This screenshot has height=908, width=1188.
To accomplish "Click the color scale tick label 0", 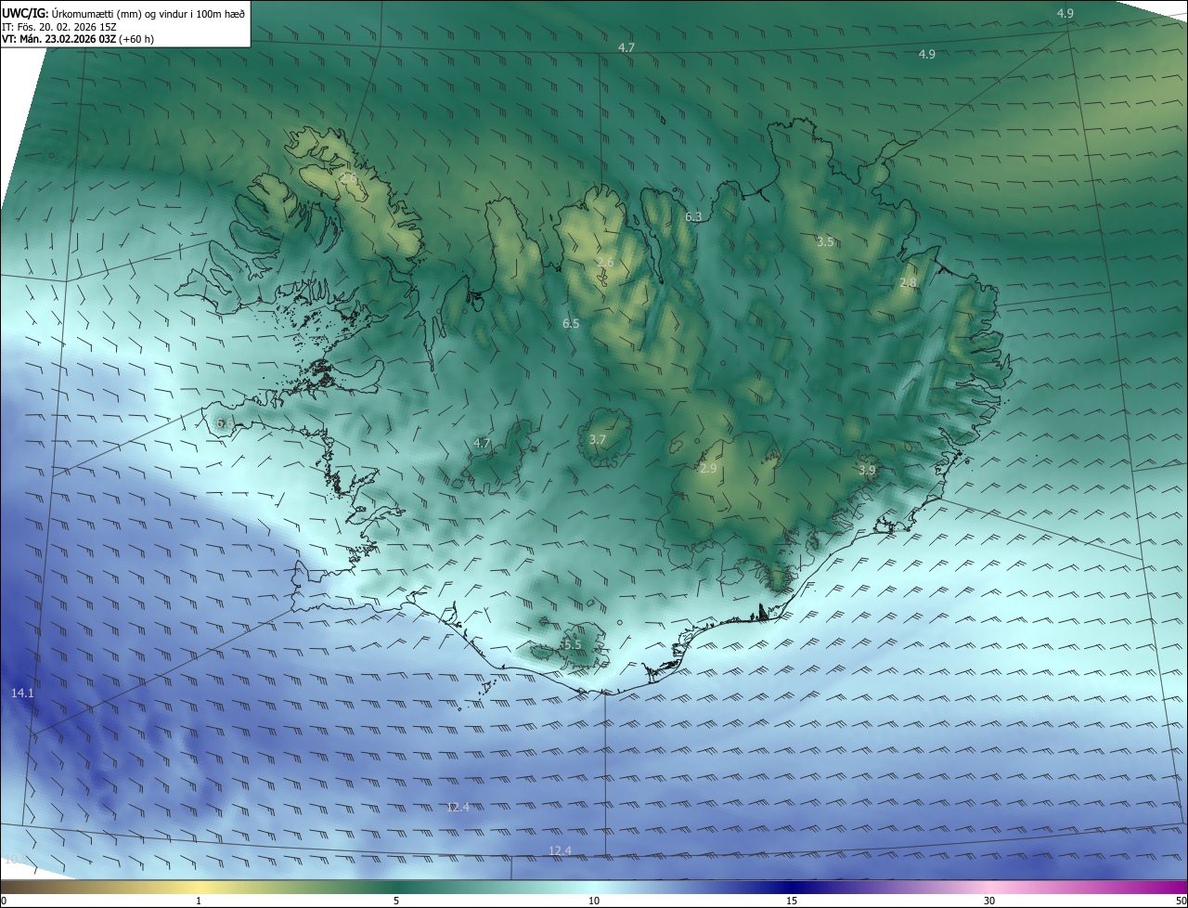I will [x=4, y=901].
